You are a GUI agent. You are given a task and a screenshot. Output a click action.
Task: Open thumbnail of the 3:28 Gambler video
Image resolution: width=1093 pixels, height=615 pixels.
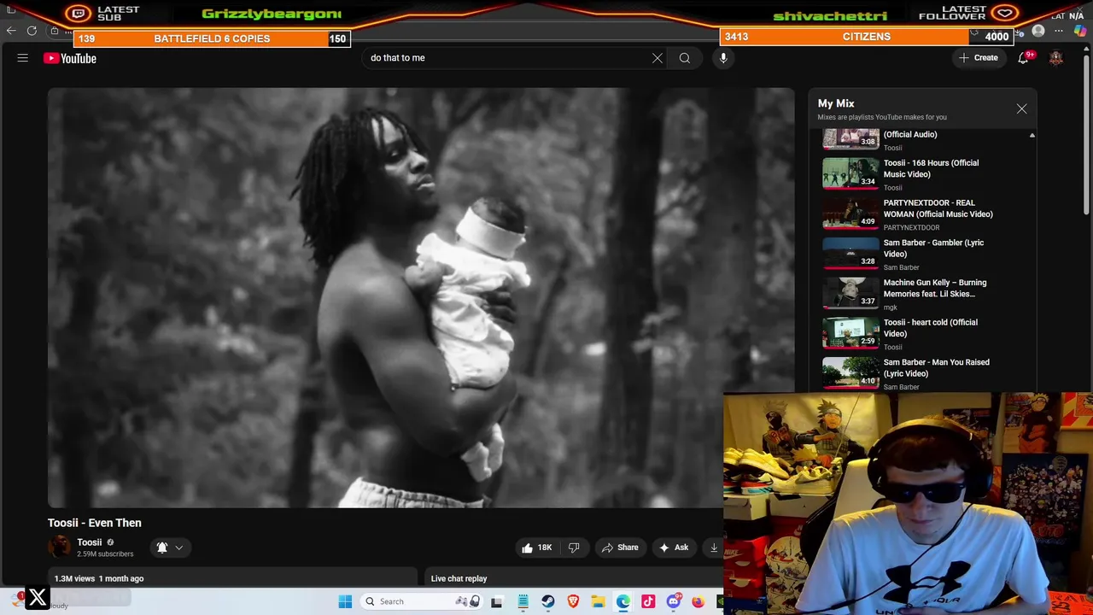tap(850, 254)
